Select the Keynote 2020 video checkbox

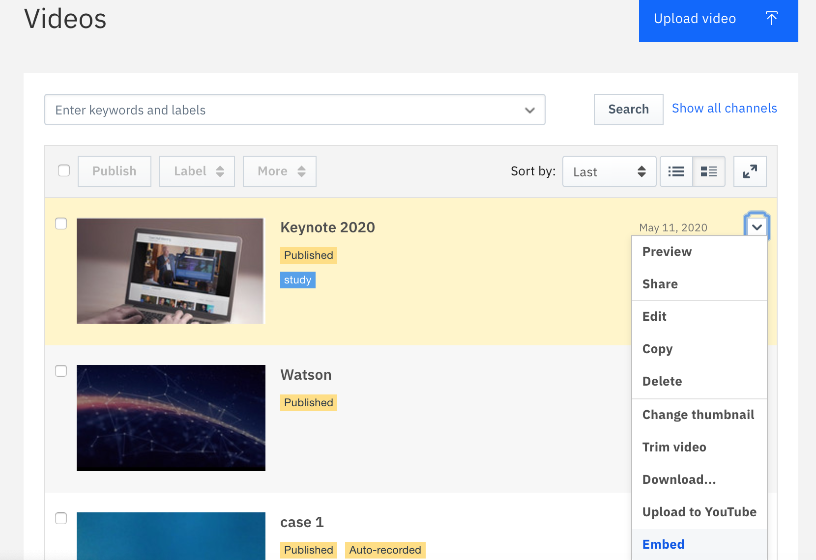coord(61,224)
